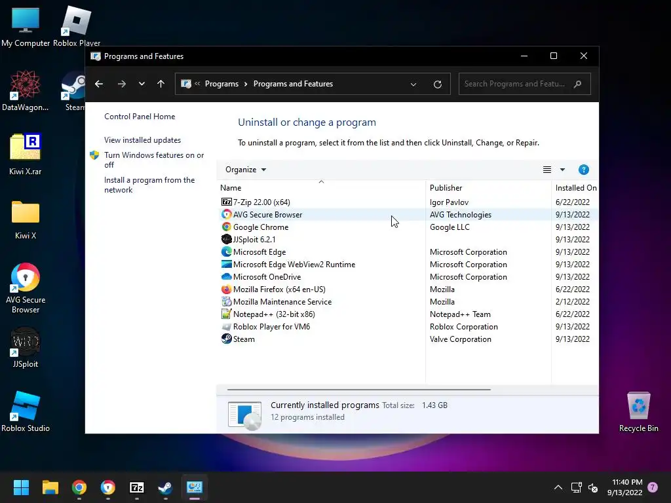
Task: Open the purple notification badge showing 7
Action: pyautogui.click(x=653, y=487)
